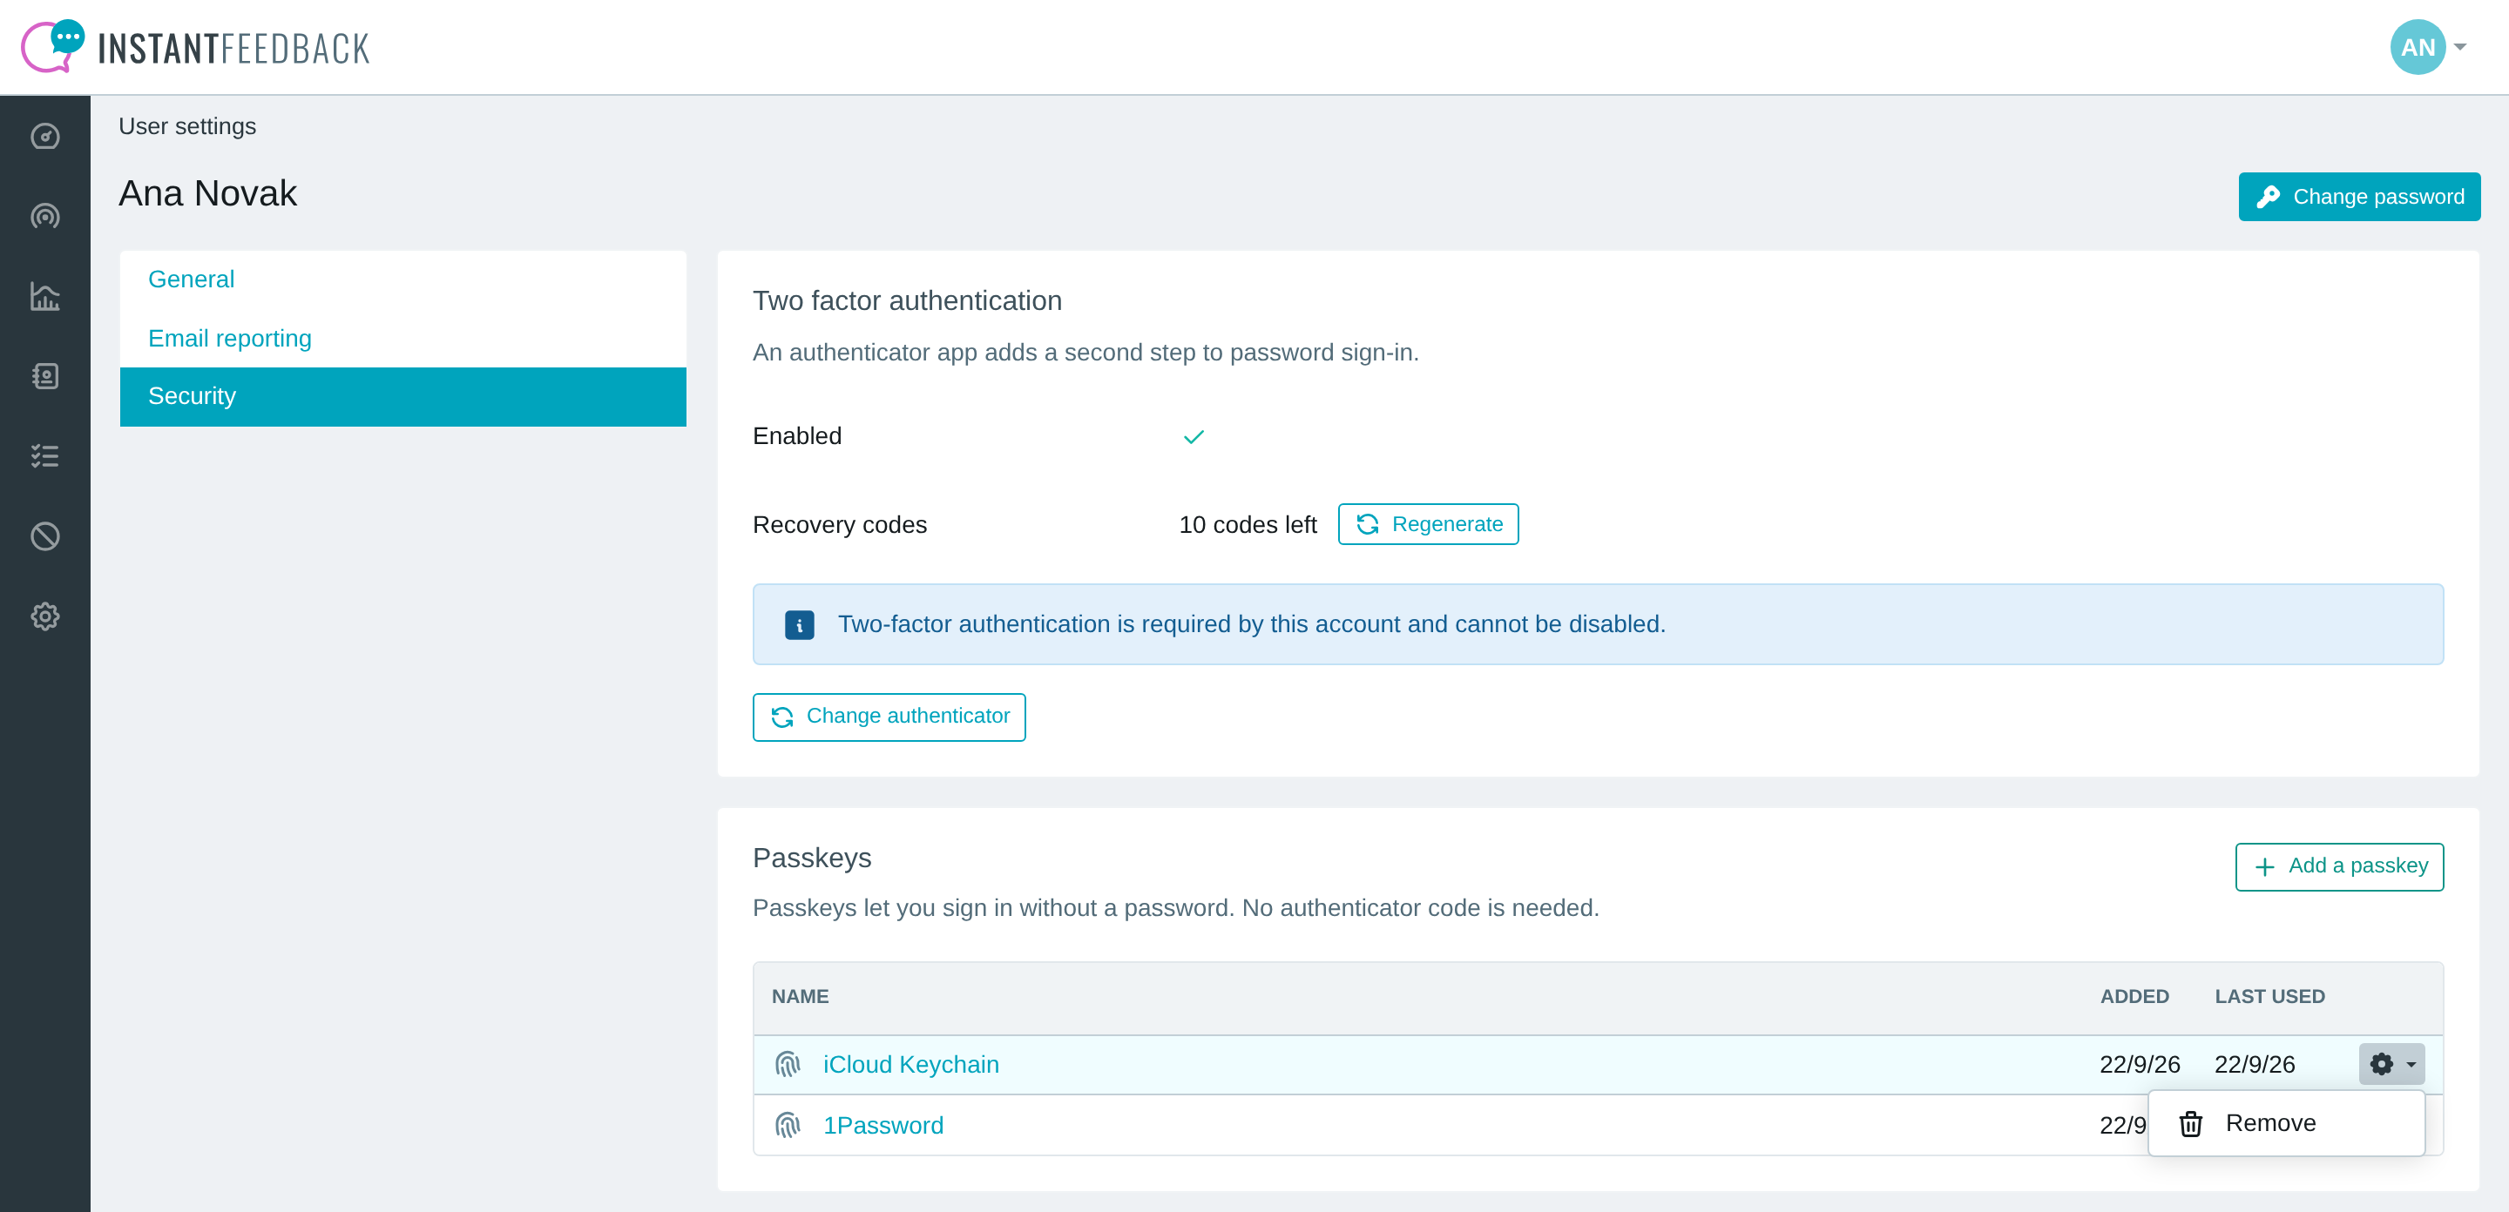Image resolution: width=2509 pixels, height=1212 pixels.
Task: Click the 'Ana Novak' page heading
Action: coord(207,193)
